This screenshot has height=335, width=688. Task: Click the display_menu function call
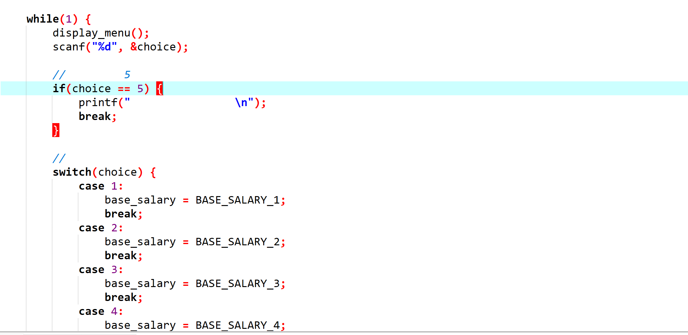92,33
